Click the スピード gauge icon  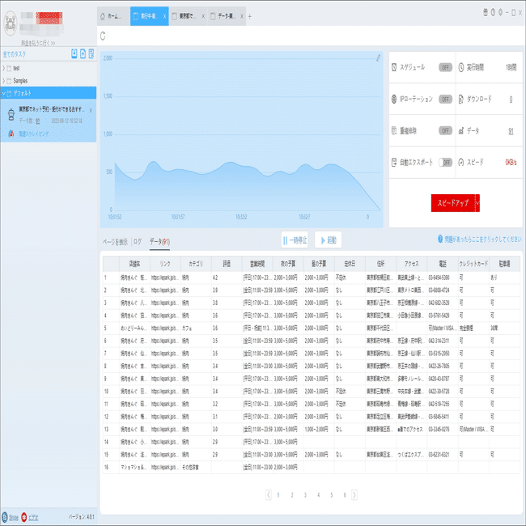tap(461, 163)
